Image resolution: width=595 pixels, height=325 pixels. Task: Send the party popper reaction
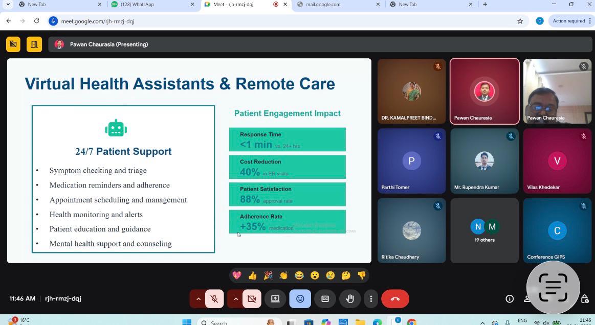(x=268, y=275)
